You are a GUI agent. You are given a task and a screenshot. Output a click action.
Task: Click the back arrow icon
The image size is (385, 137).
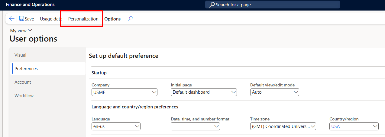click(x=11, y=19)
